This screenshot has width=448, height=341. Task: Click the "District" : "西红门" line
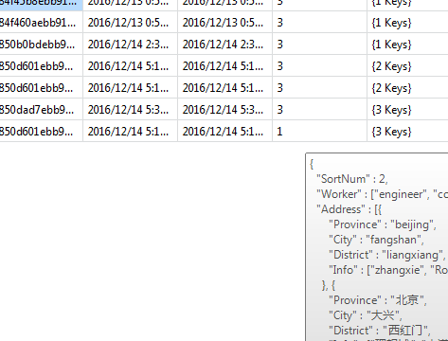click(x=380, y=331)
